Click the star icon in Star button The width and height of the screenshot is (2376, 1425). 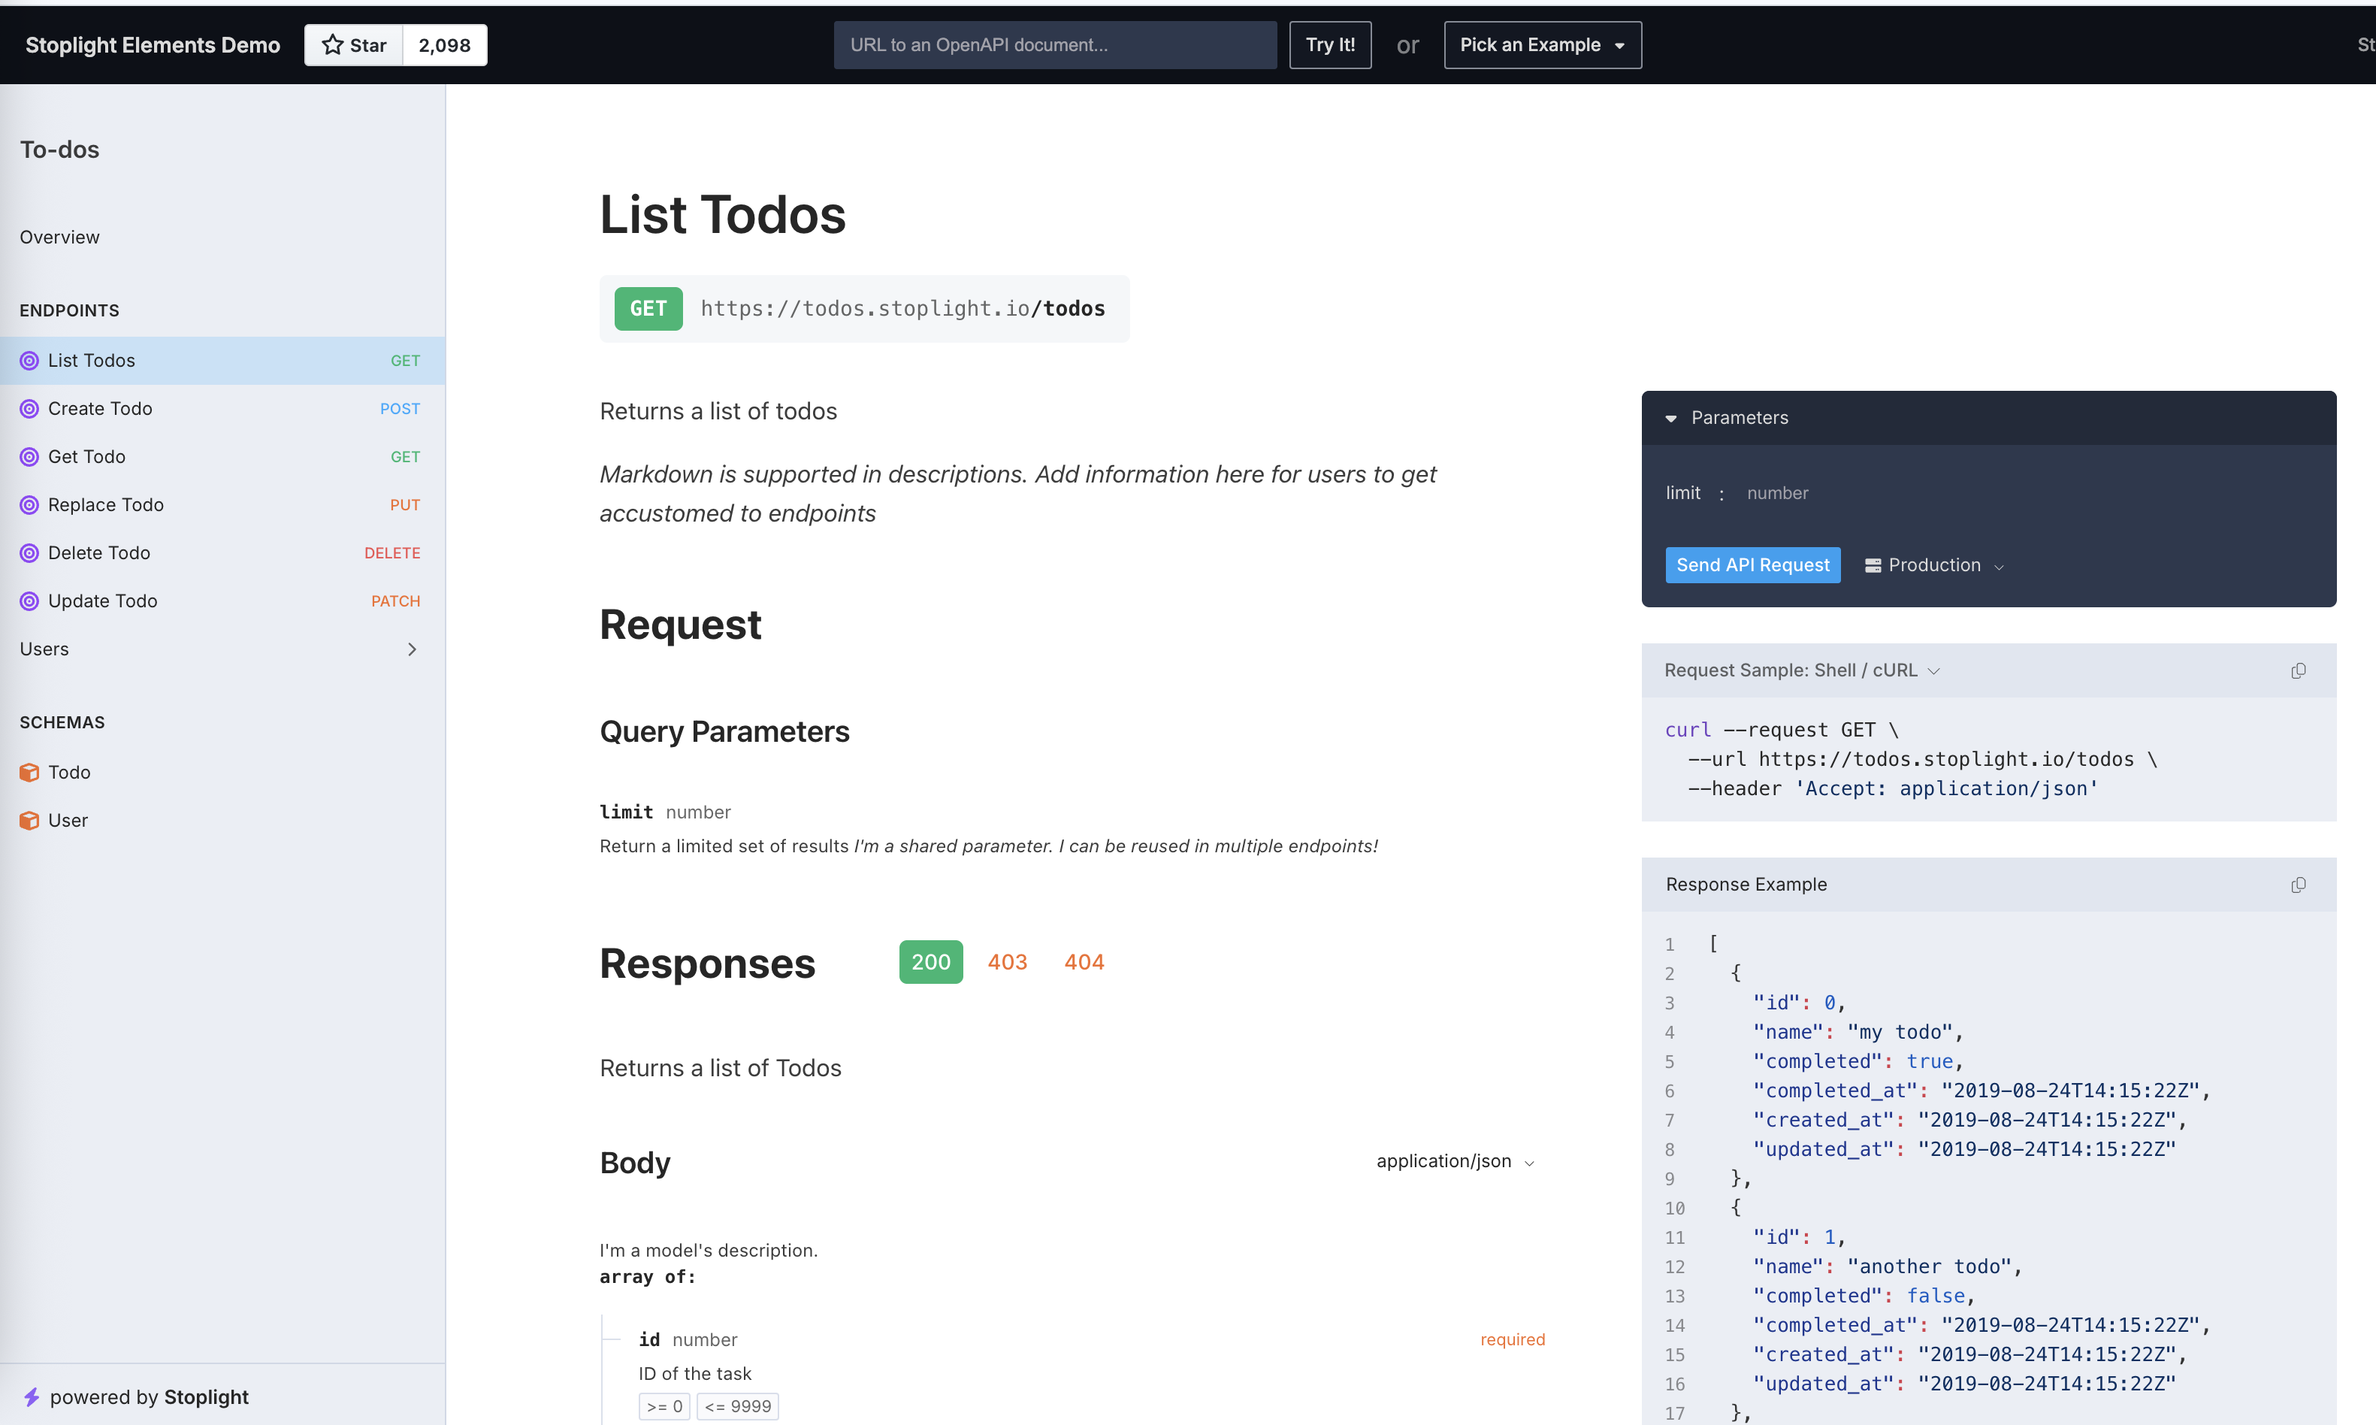coord(332,45)
